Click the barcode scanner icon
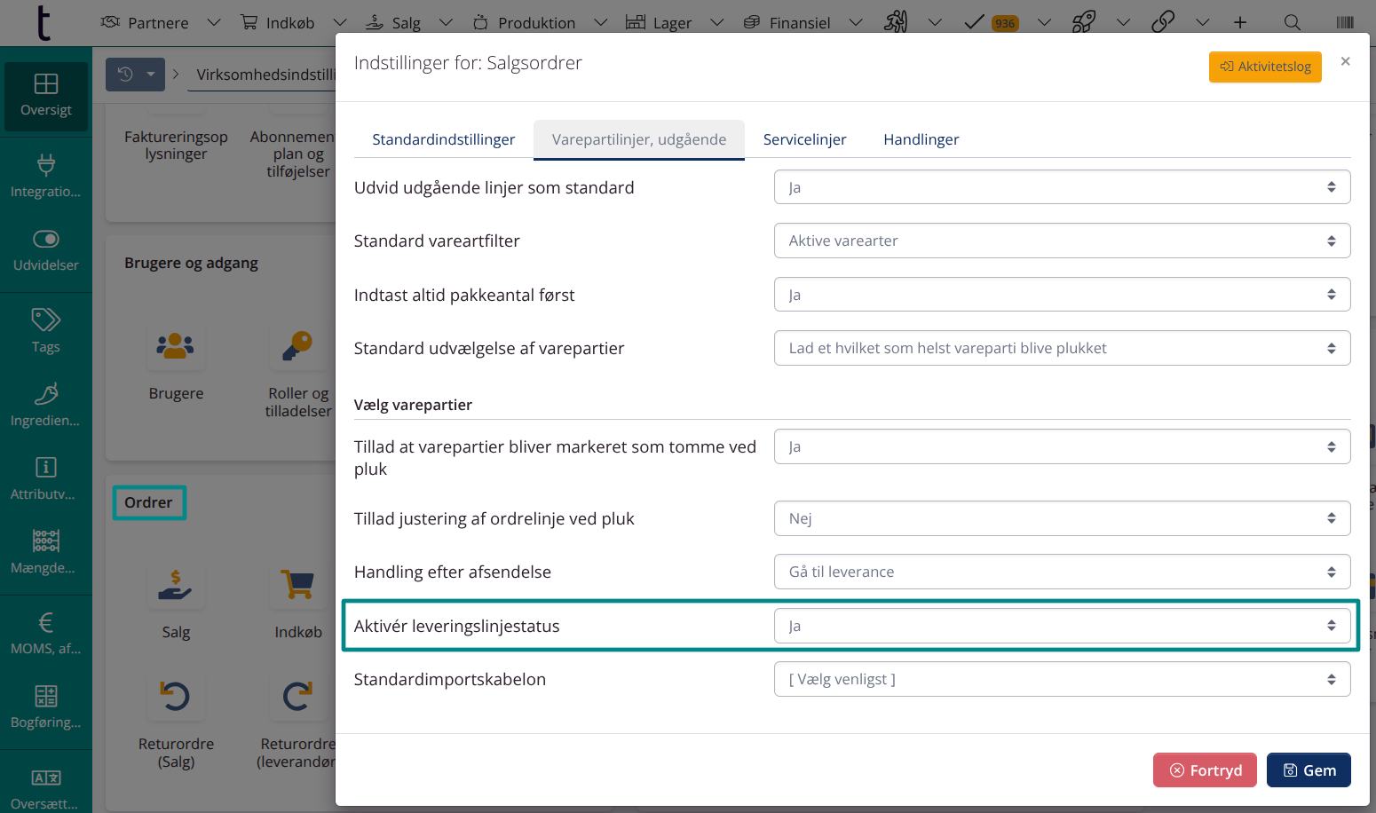Viewport: 1376px width, 813px height. coord(1345,23)
